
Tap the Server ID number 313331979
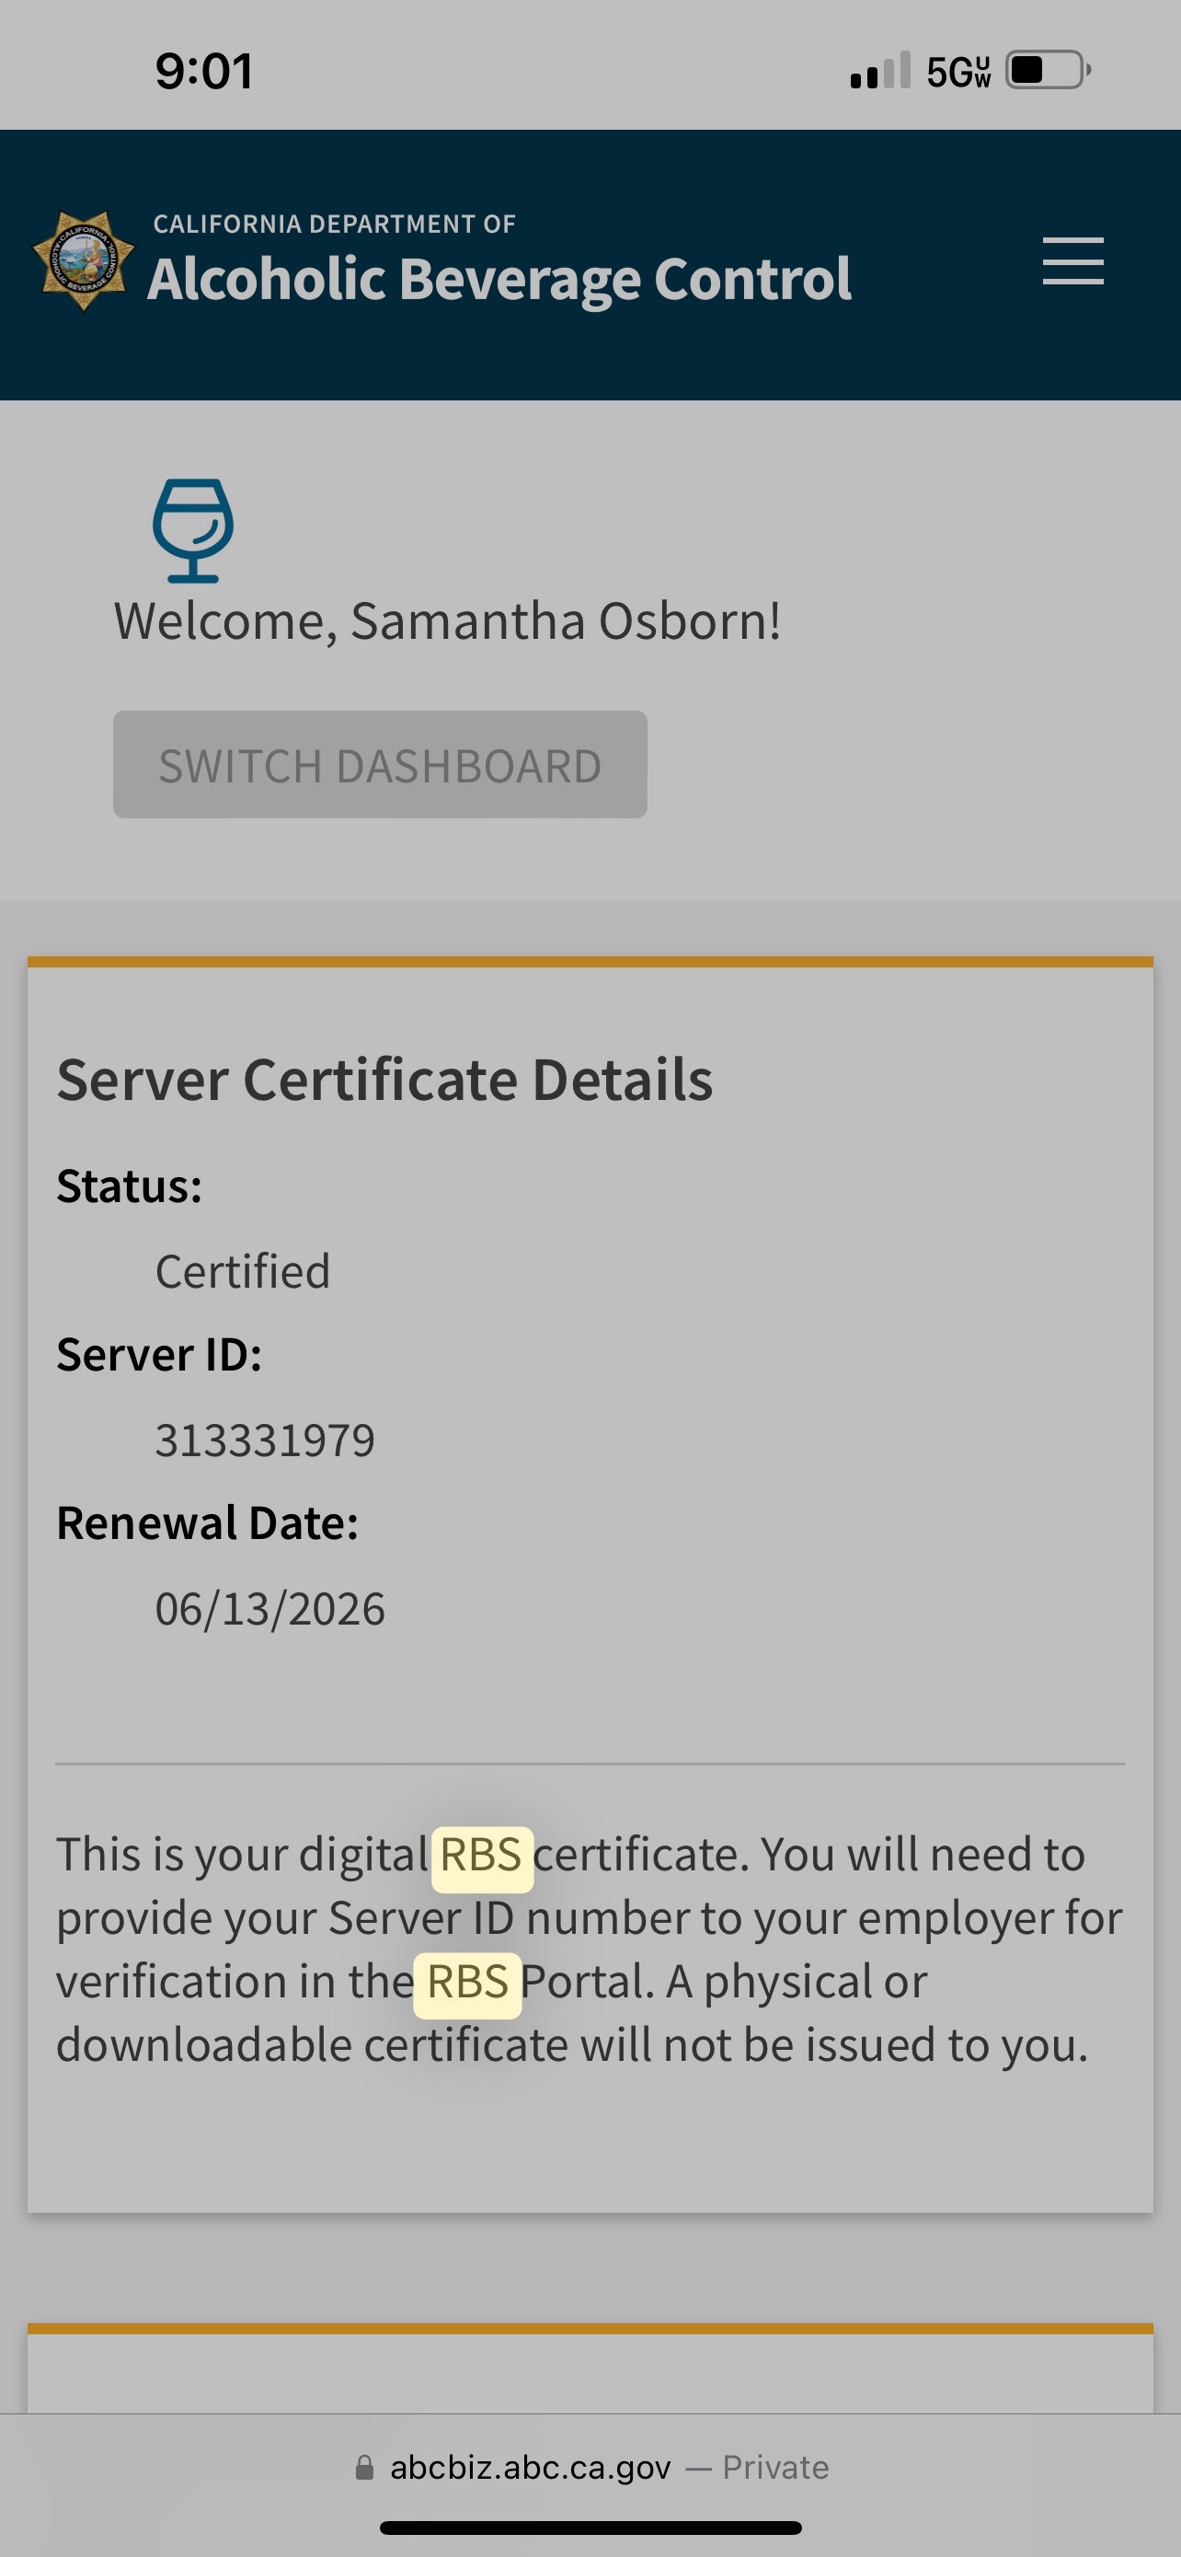265,1440
